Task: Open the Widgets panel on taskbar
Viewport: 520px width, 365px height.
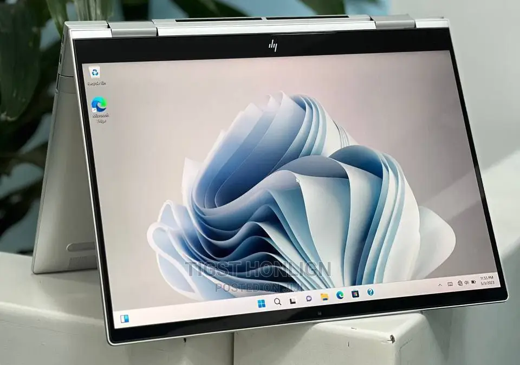Action: [125, 318]
